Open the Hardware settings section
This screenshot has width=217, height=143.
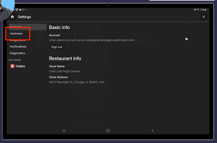click(x=16, y=33)
